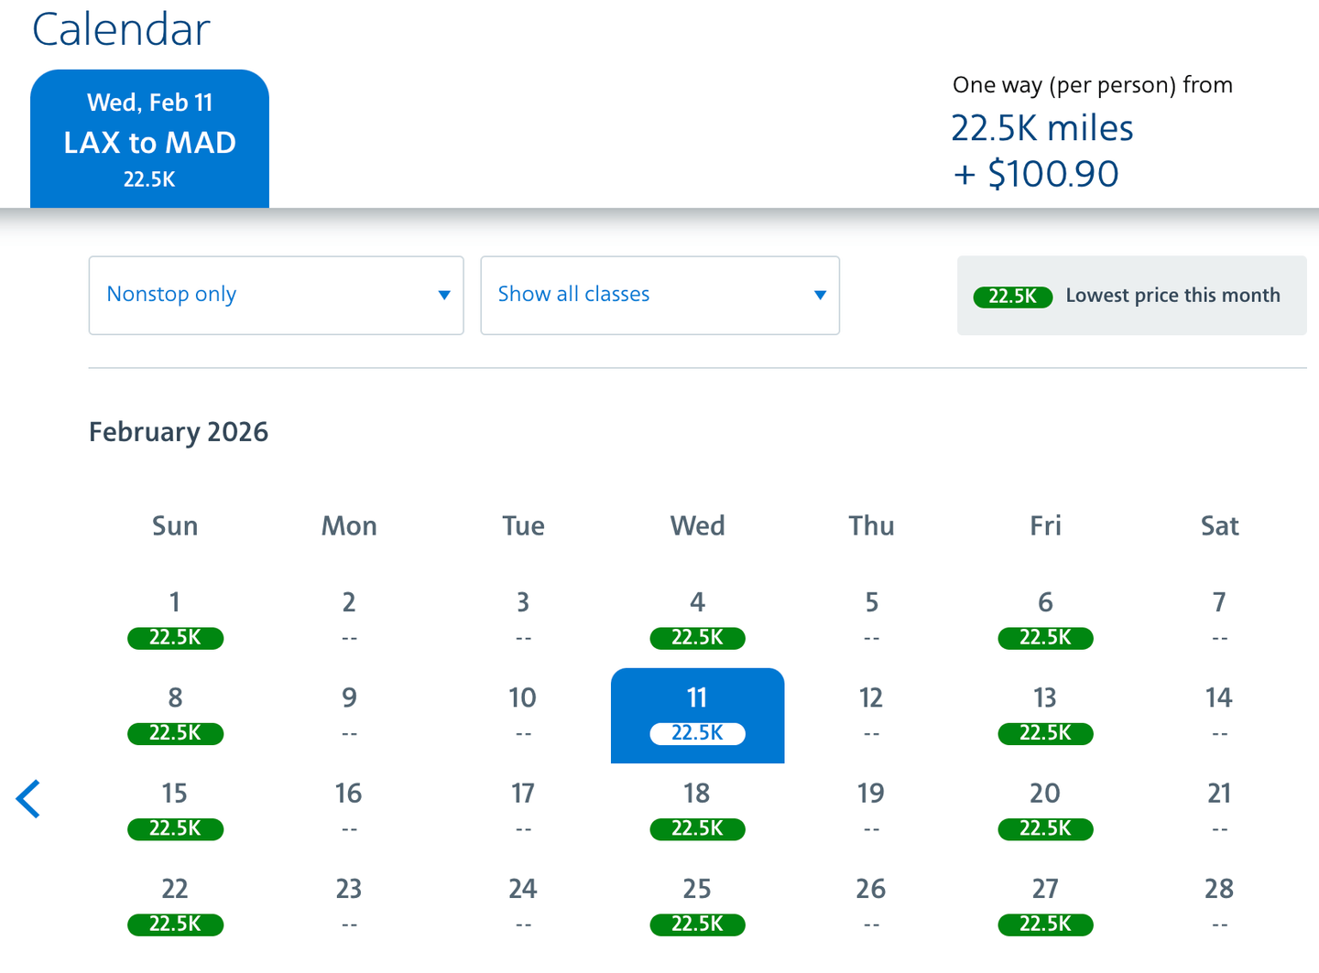Image resolution: width=1319 pixels, height=973 pixels.
Task: Pick Wednesday February 18 date
Action: pyautogui.click(x=697, y=811)
